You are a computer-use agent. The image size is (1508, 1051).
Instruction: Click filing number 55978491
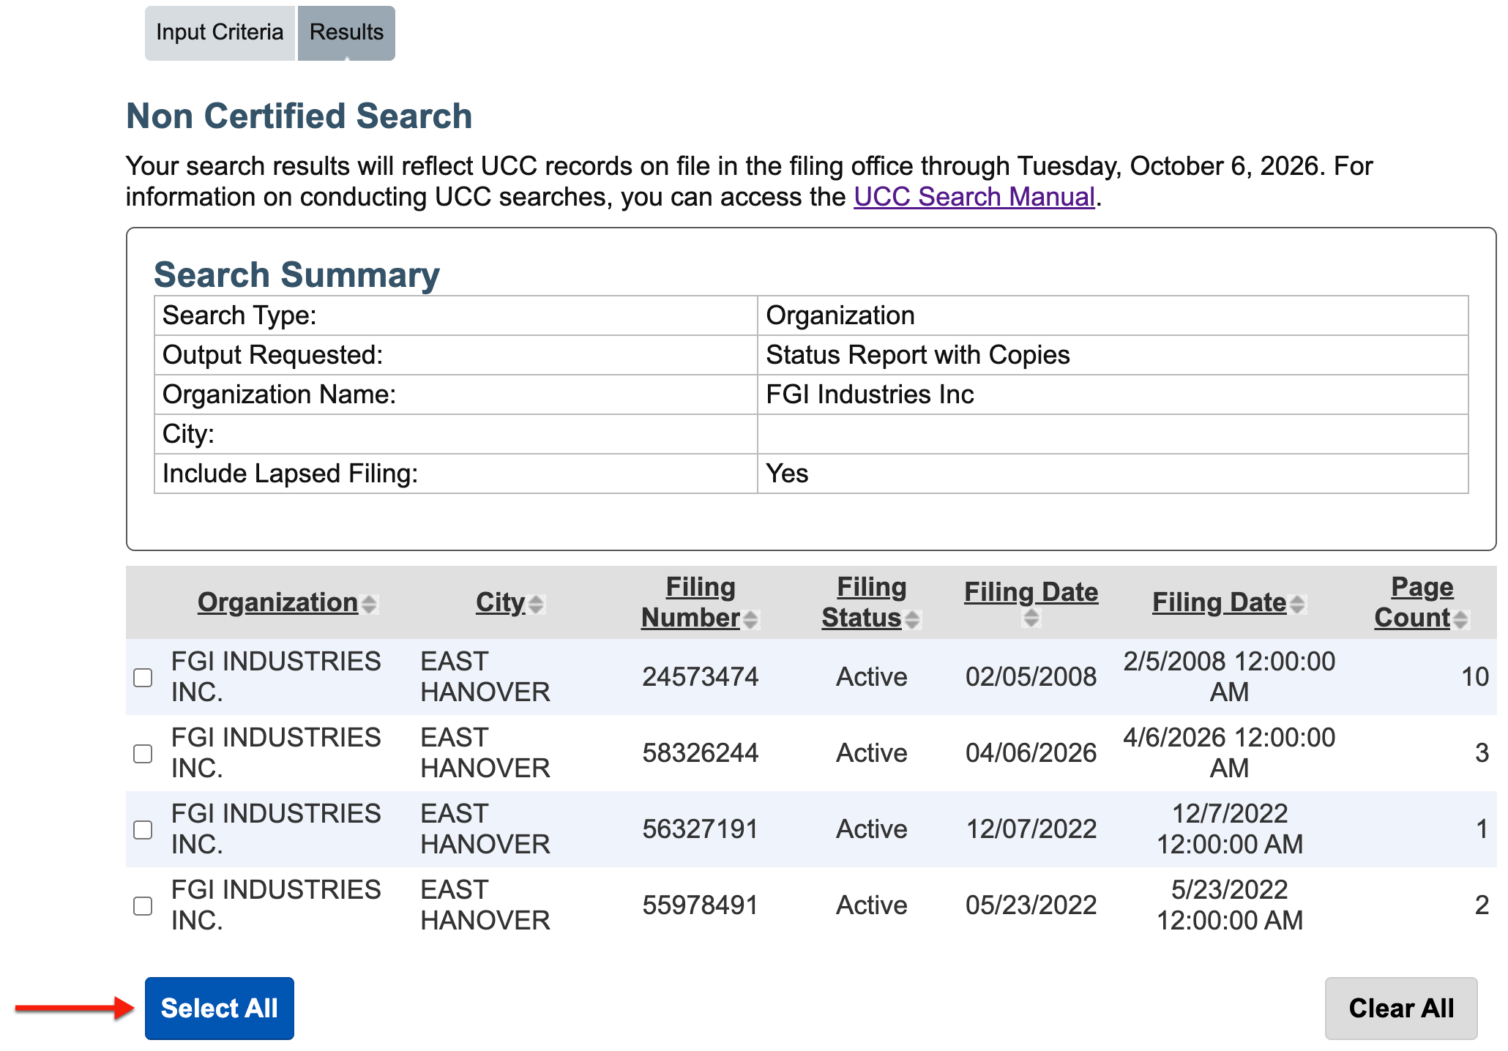(x=700, y=905)
